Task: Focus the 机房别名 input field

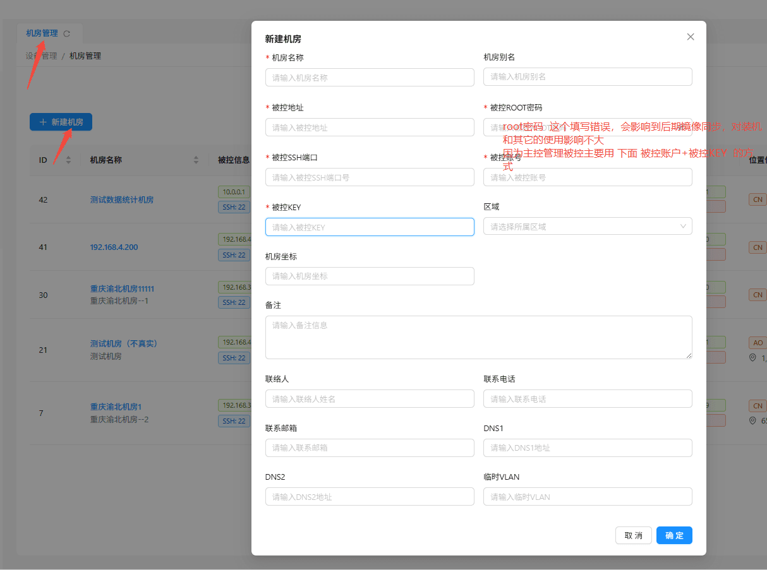Action: (x=588, y=76)
